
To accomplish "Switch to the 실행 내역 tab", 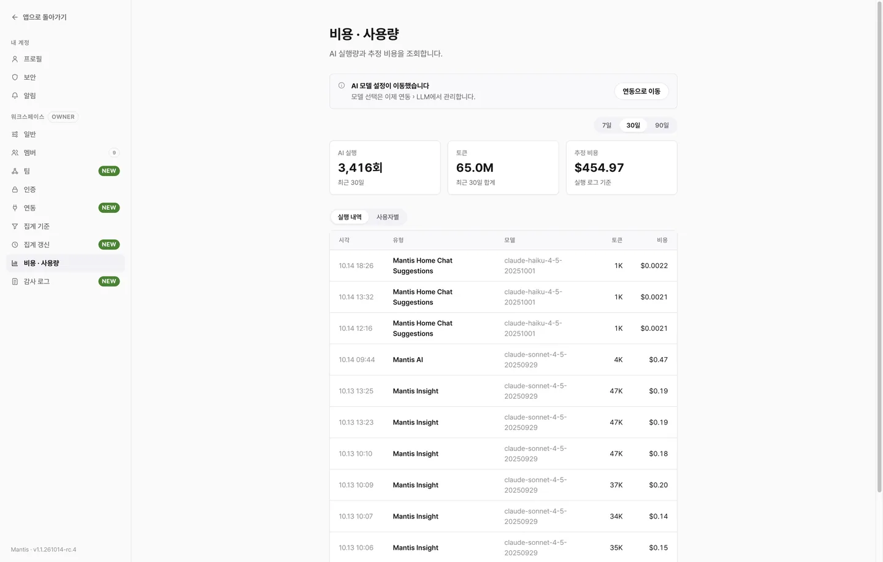I will 350,217.
